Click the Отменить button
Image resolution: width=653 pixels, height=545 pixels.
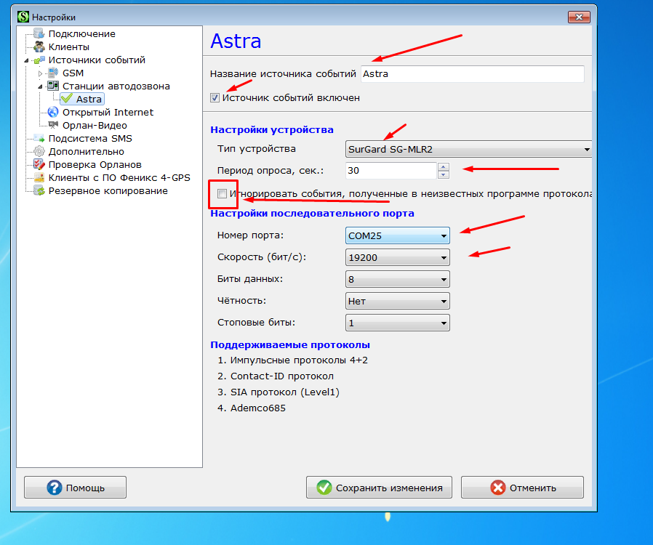click(x=522, y=487)
